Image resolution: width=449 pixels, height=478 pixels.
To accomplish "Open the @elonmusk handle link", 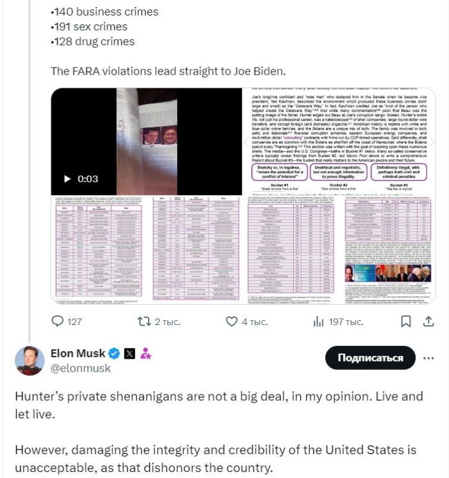I will (81, 368).
